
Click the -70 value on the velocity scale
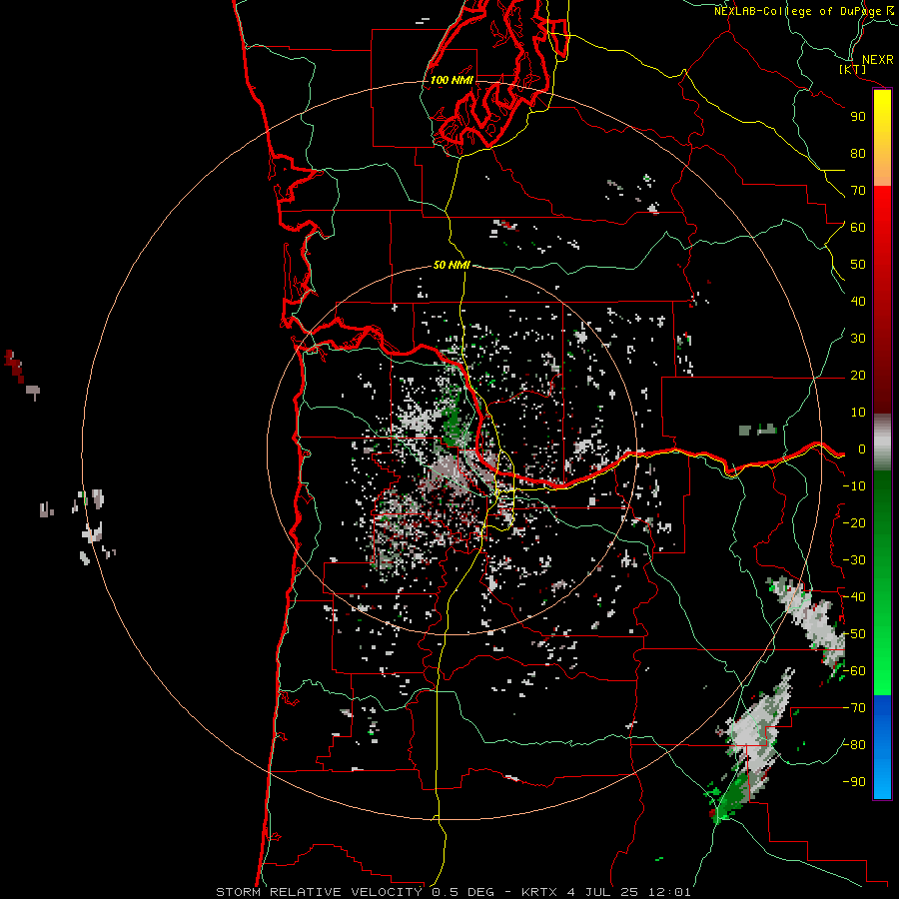pos(854,708)
